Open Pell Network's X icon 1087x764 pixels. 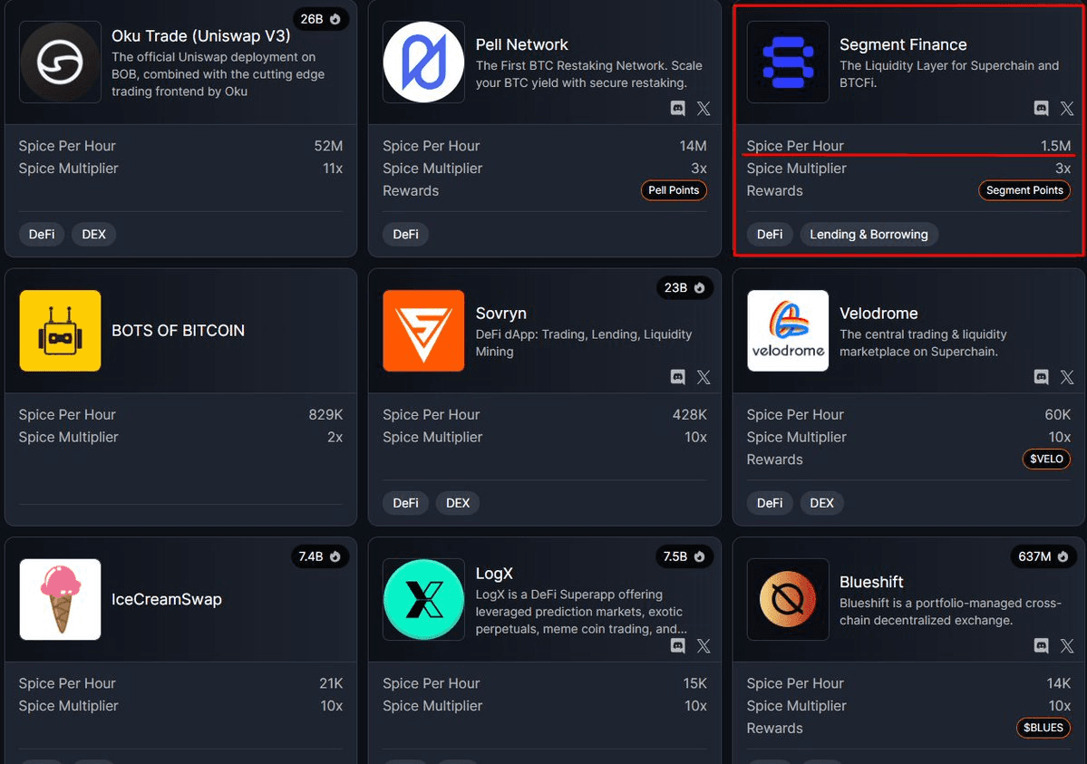[704, 109]
